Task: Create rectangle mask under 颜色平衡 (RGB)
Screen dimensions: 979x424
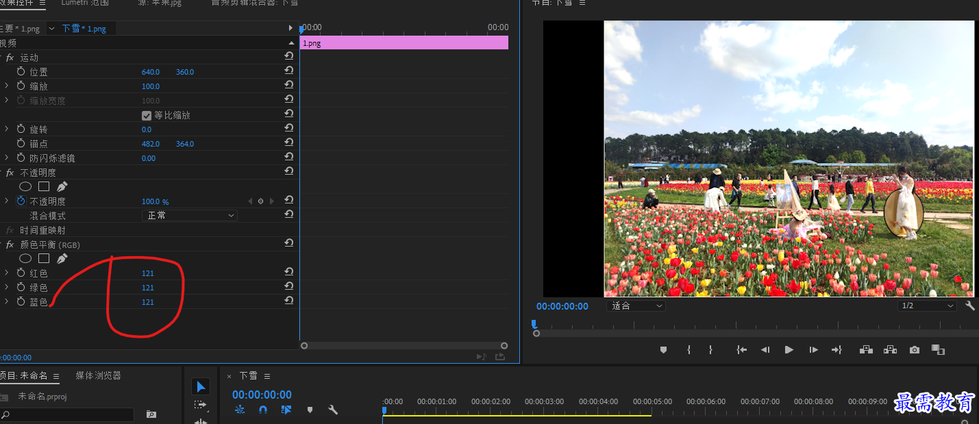Action: coord(44,258)
